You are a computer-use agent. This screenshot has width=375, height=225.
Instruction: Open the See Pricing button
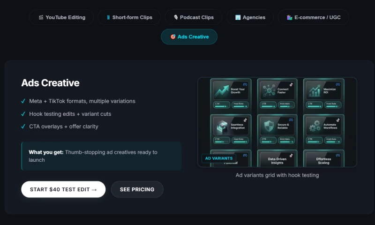137,189
